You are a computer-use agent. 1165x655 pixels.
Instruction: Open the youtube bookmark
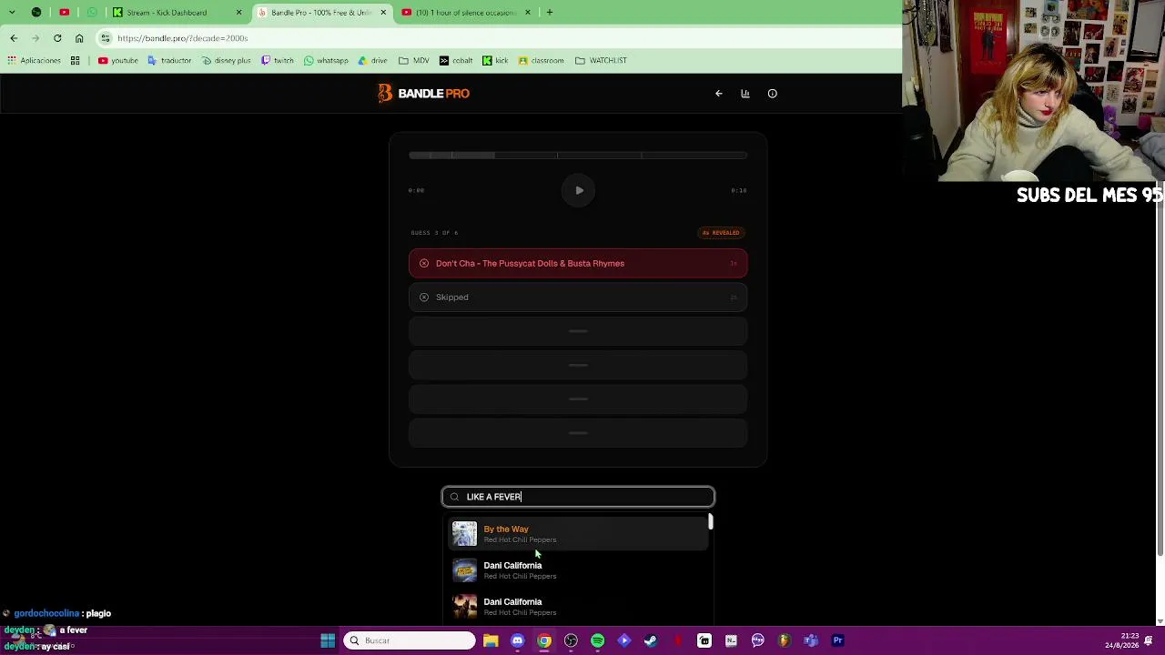point(118,61)
